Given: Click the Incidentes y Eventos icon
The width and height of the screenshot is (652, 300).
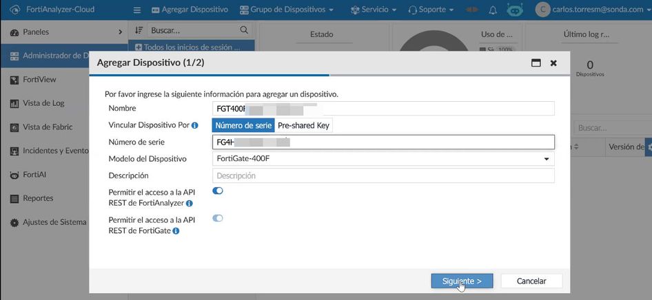Looking at the screenshot, I should click(x=14, y=151).
